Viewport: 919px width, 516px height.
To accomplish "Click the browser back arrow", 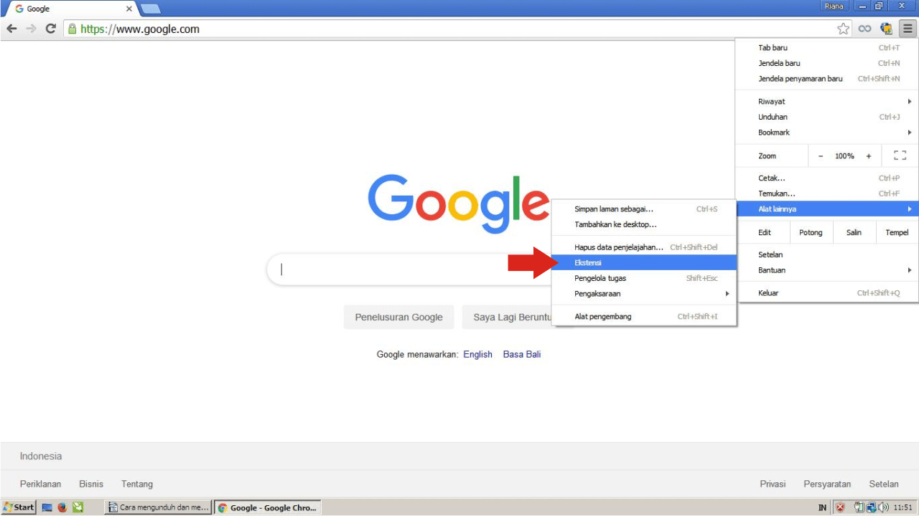I will (x=11, y=29).
